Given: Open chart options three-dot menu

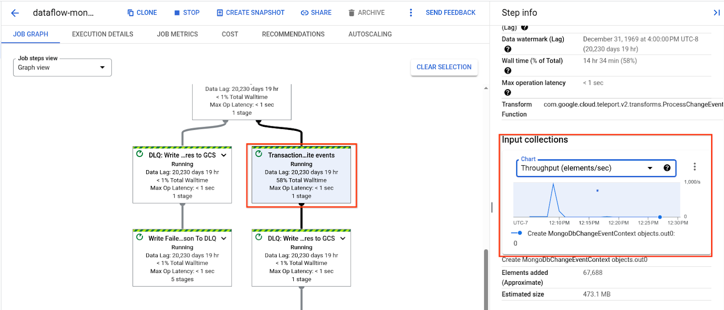Looking at the screenshot, I should (695, 167).
